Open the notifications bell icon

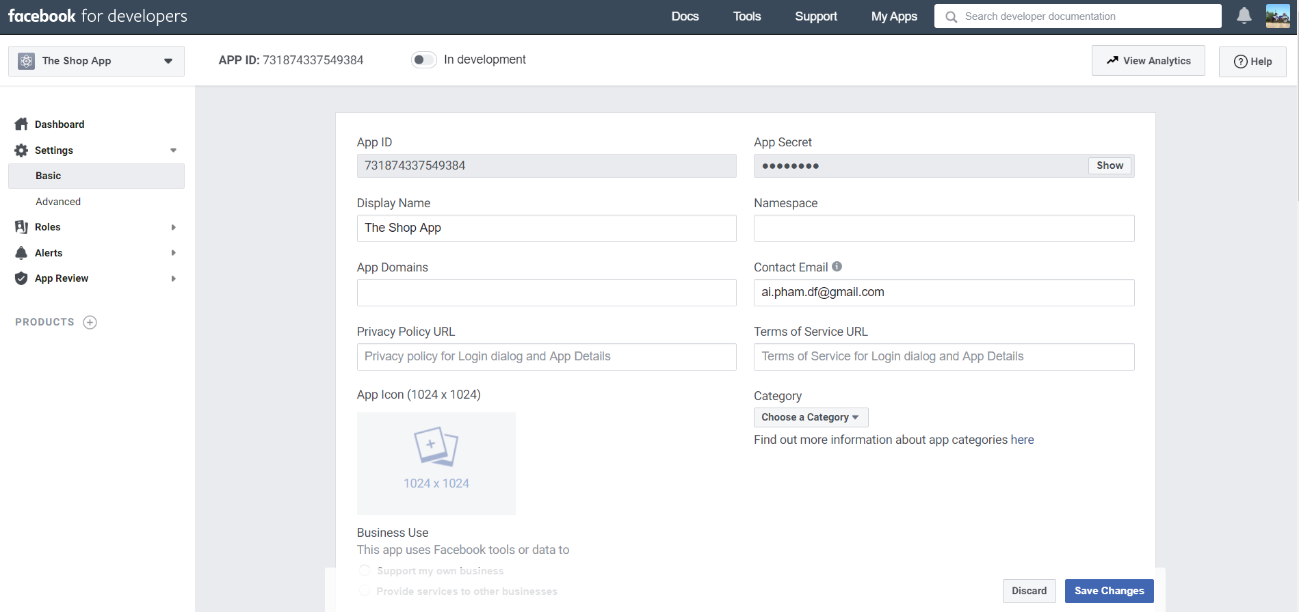pos(1244,16)
